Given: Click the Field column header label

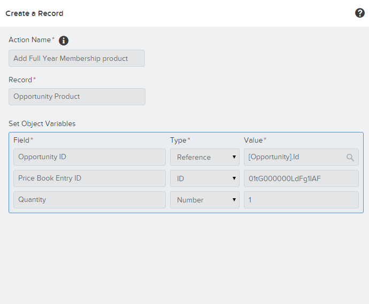Looking at the screenshot, I should coord(21,140).
